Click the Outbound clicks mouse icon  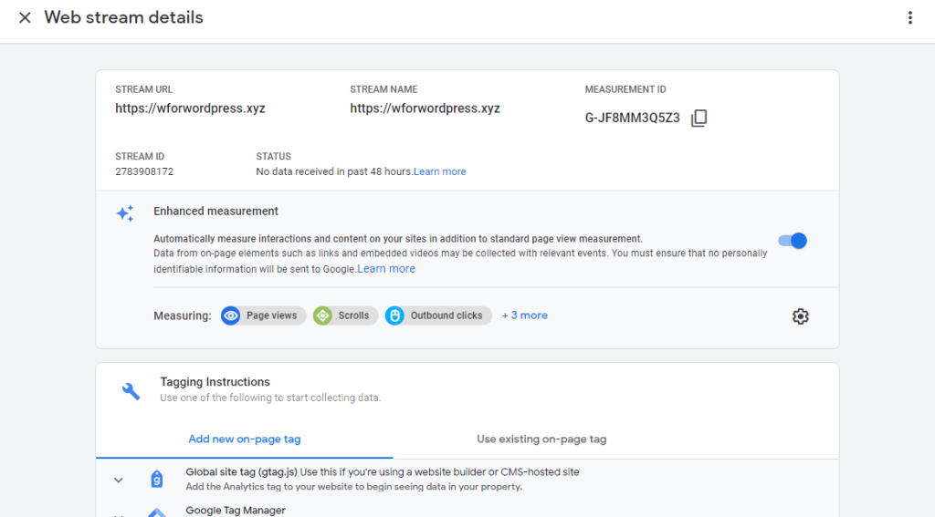pos(394,315)
